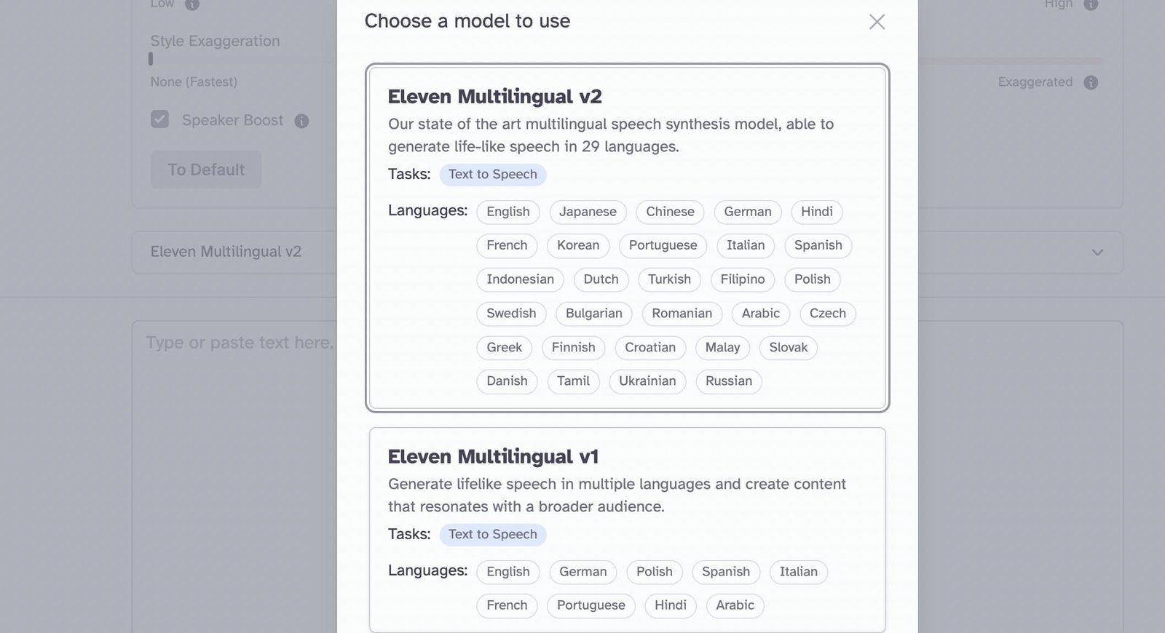
Task: Click the text input area placeholder
Action: click(x=240, y=343)
